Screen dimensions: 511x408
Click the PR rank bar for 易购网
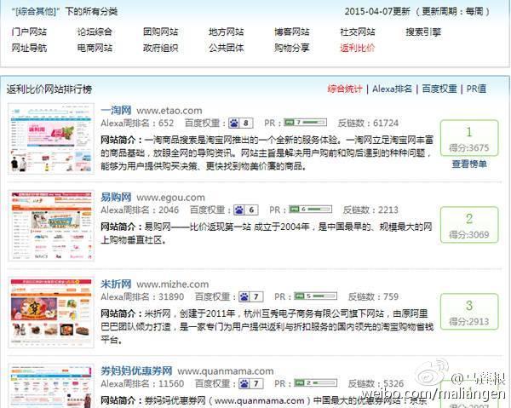311,210
